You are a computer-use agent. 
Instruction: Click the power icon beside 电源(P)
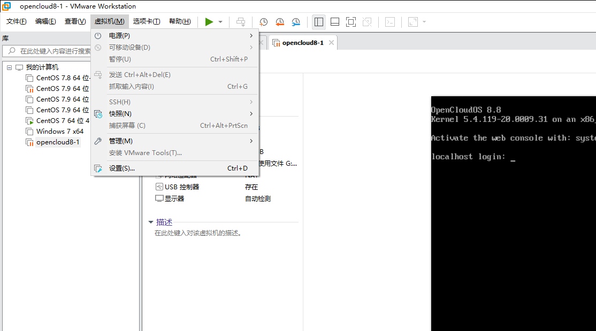point(98,35)
